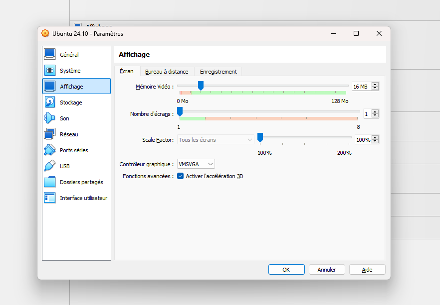This screenshot has height=305, width=440.
Task: Decrease scale factor with down arrow
Action: coord(375,142)
